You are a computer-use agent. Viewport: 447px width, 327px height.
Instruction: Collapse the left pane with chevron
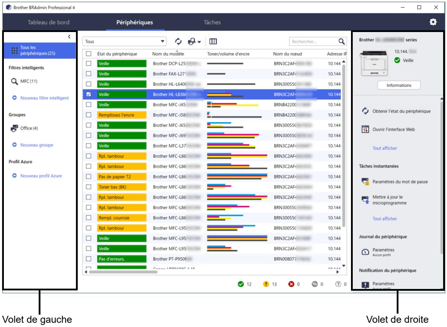coord(69,36)
